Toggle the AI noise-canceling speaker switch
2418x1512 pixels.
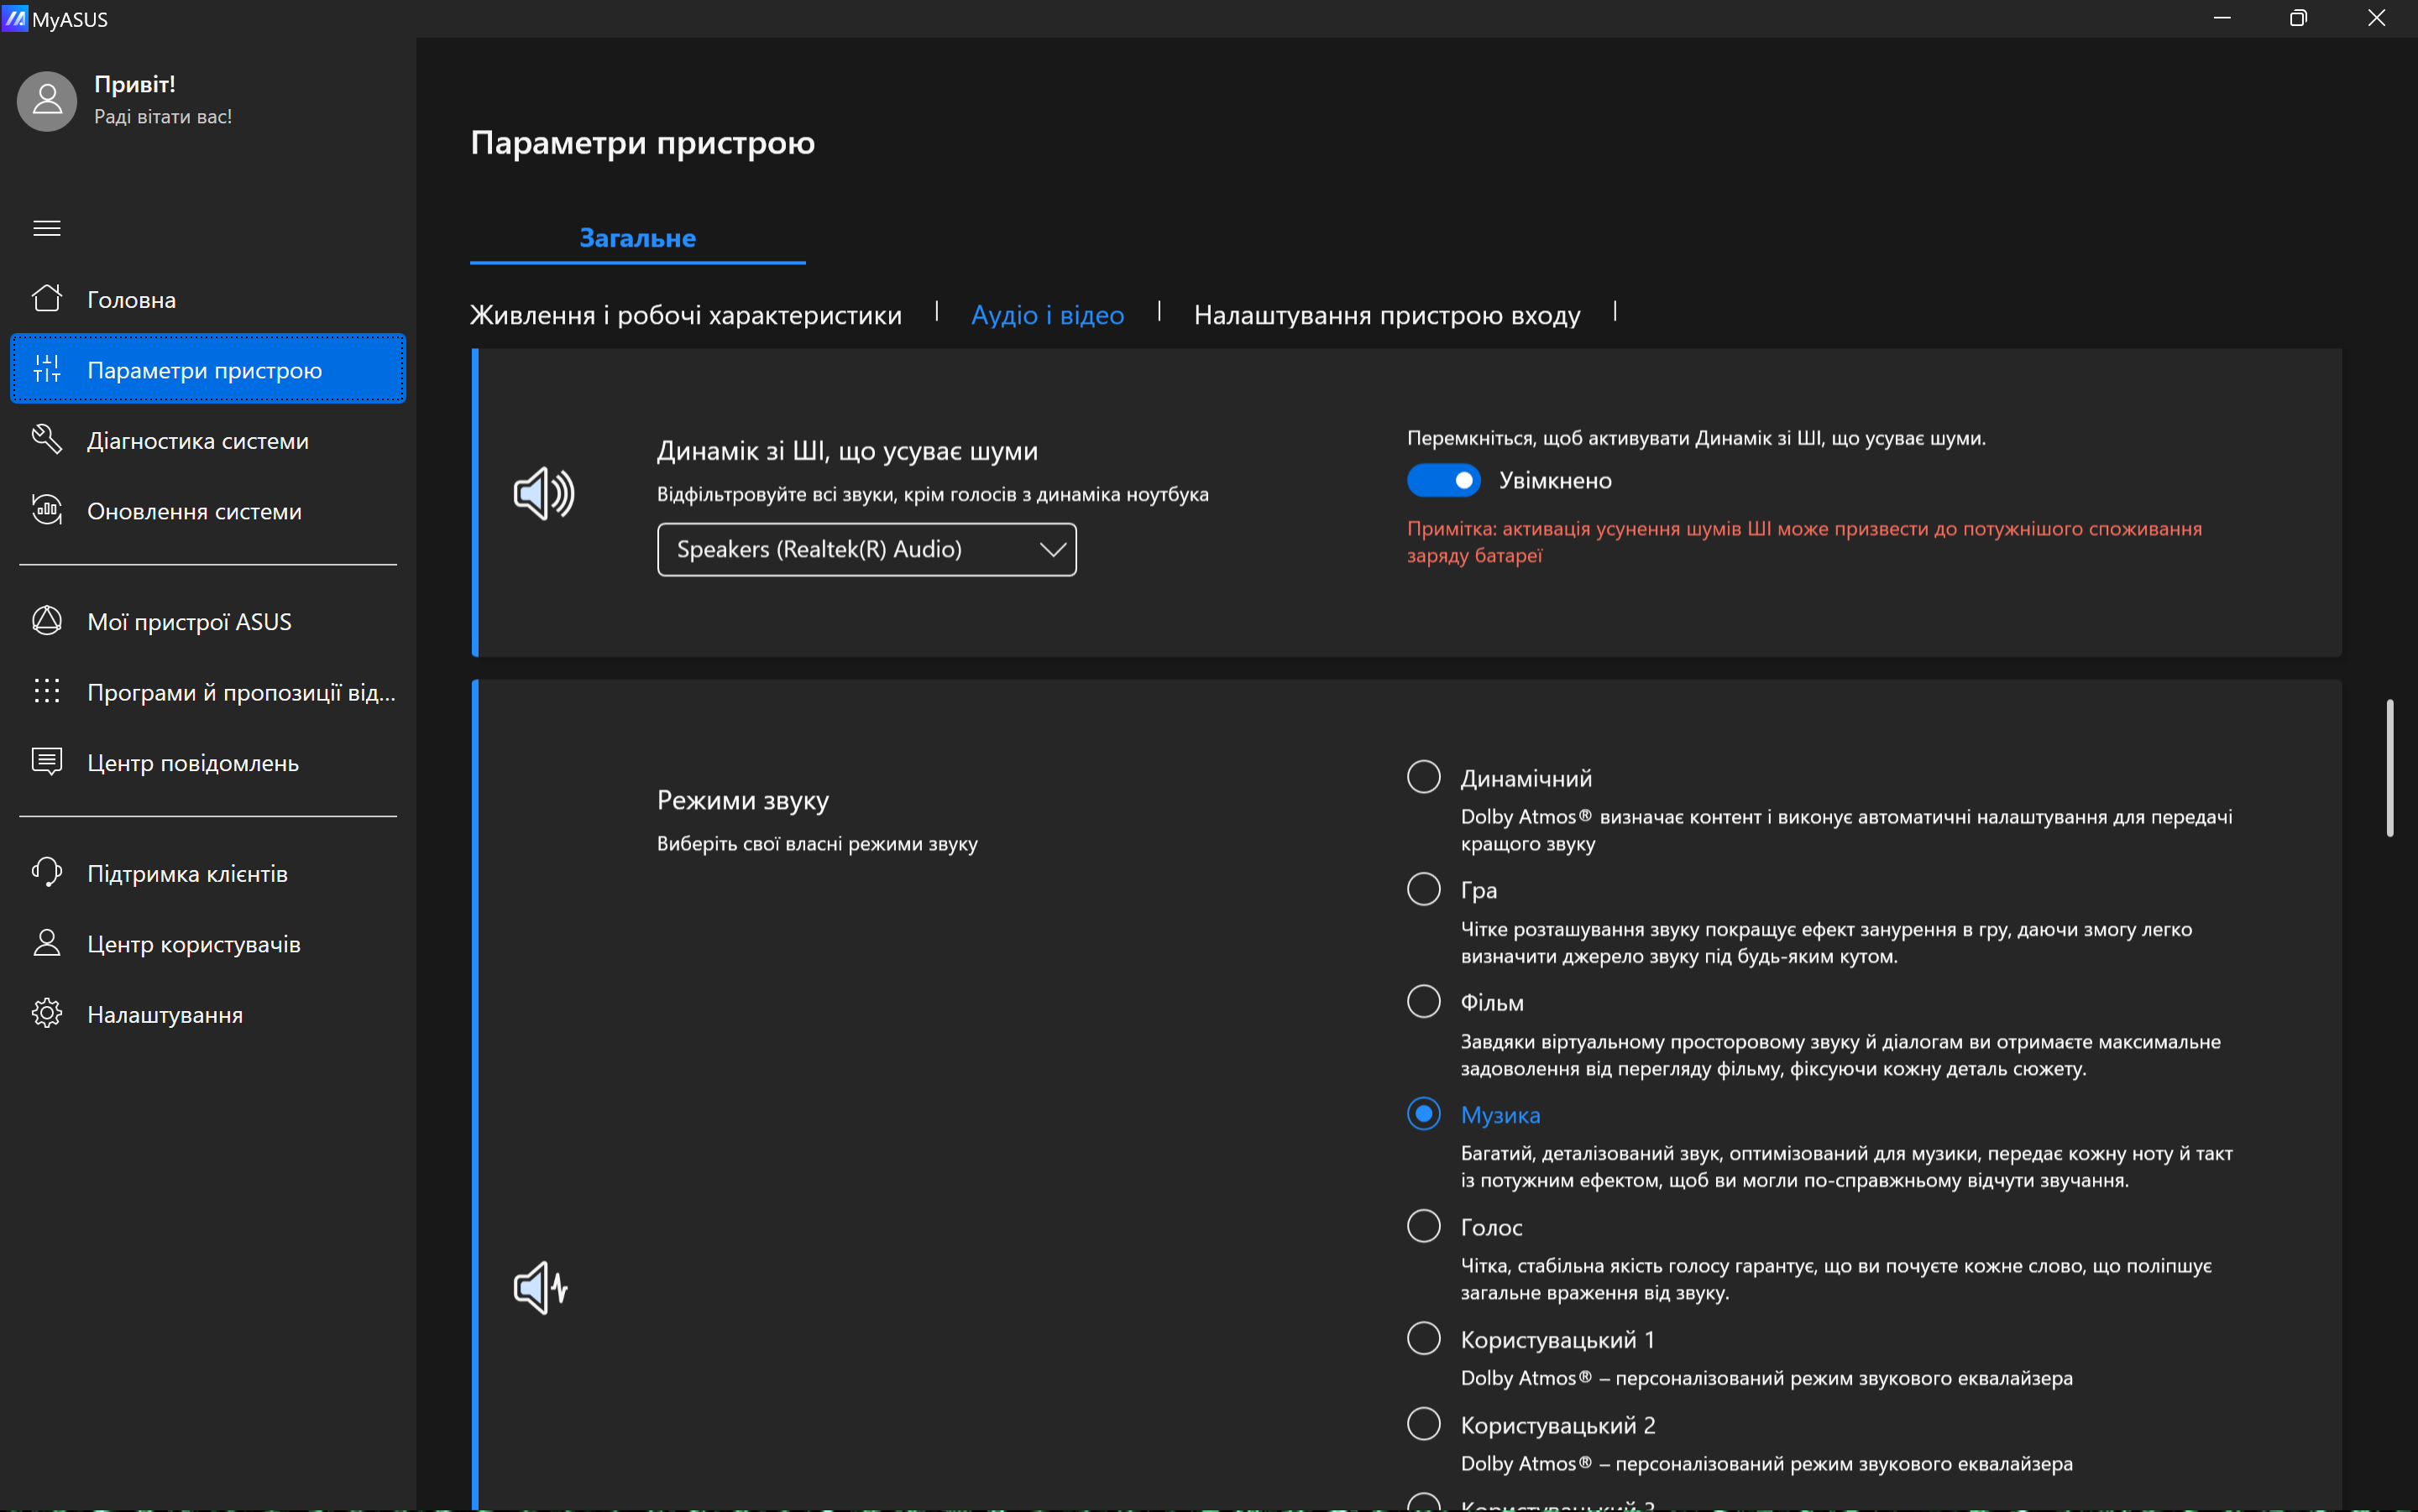1442,480
